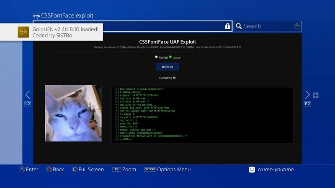
Task: Click the 'Coded by SiSTRo' notification line
Action: tap(52, 36)
